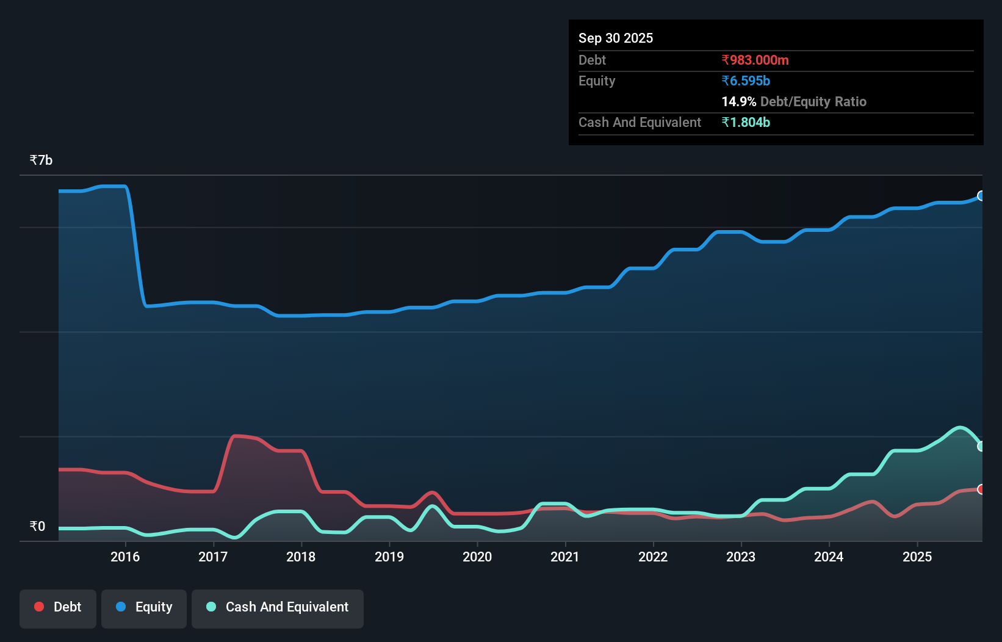Click the 2023 x-axis label

tap(741, 557)
